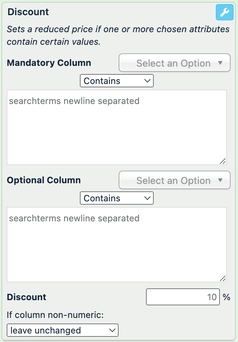
Task: Click the 'Optional Column' label
Action: click(44, 181)
